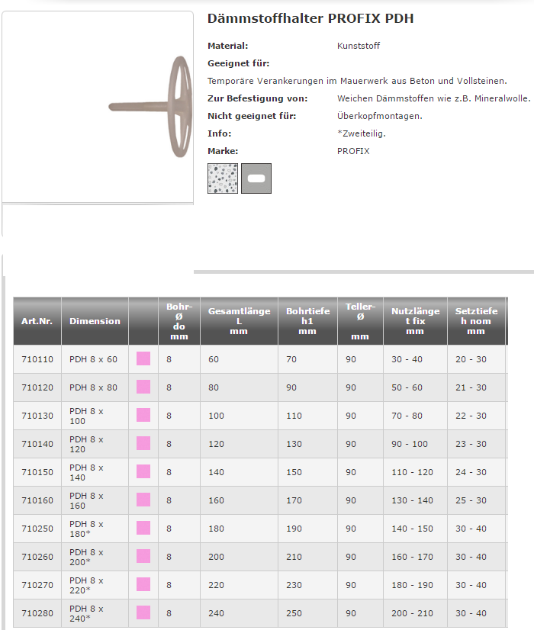Sort by the Dimension column header
This screenshot has height=630, width=534.
tap(95, 321)
